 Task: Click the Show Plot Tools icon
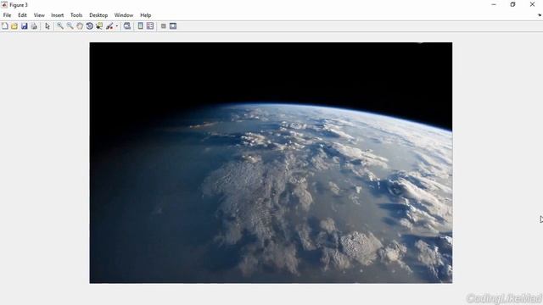173,26
